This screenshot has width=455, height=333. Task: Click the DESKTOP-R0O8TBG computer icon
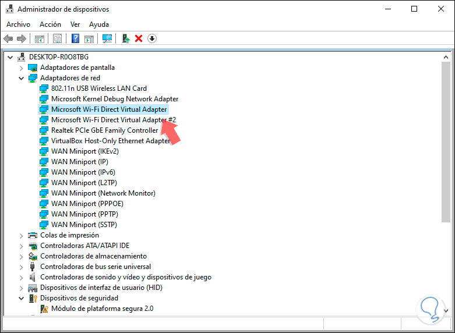tap(21, 57)
